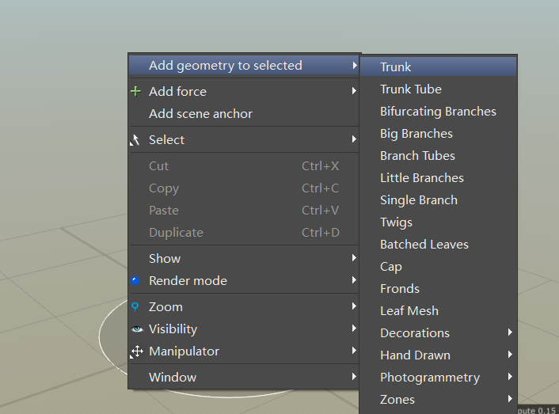This screenshot has width=559, height=414.
Task: Add a Cap generator
Action: pos(438,267)
